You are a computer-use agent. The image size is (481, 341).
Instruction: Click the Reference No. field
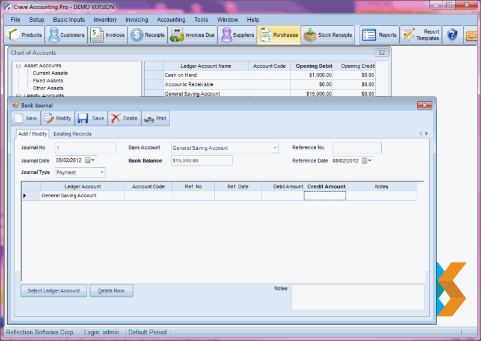pyautogui.click(x=357, y=148)
